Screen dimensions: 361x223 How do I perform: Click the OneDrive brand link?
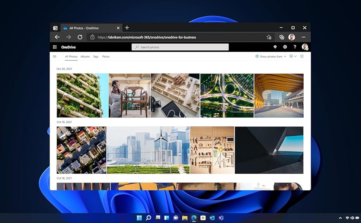click(68, 47)
